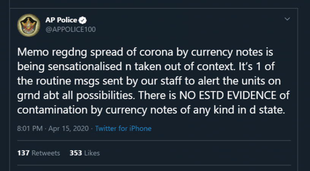The width and height of the screenshot is (310, 171).
Task: Click the 8:01 PM tweet time
Action: (x=30, y=128)
